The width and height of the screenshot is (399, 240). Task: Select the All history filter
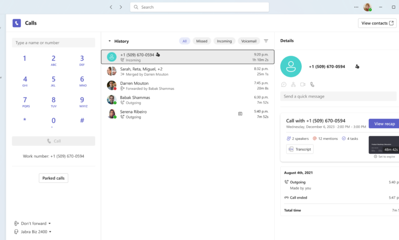(185, 41)
